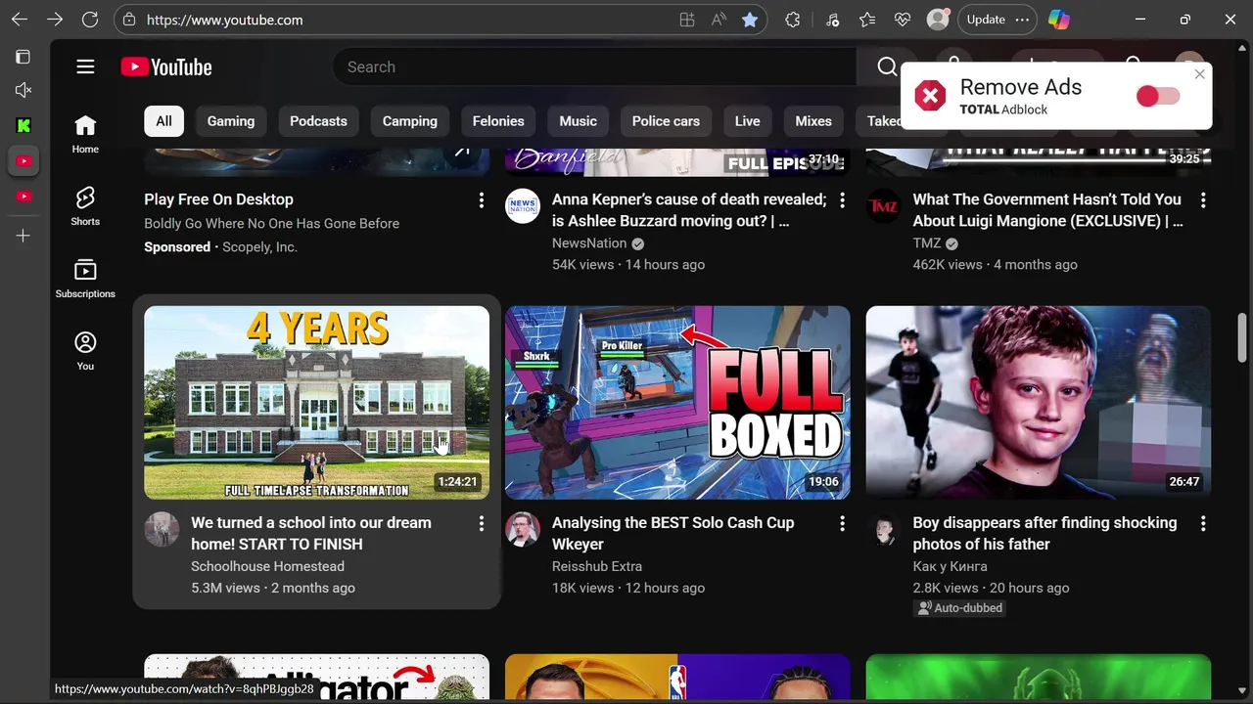The height and width of the screenshot is (704, 1253).
Task: Close the Remove Ads popup
Action: [x=1200, y=74]
